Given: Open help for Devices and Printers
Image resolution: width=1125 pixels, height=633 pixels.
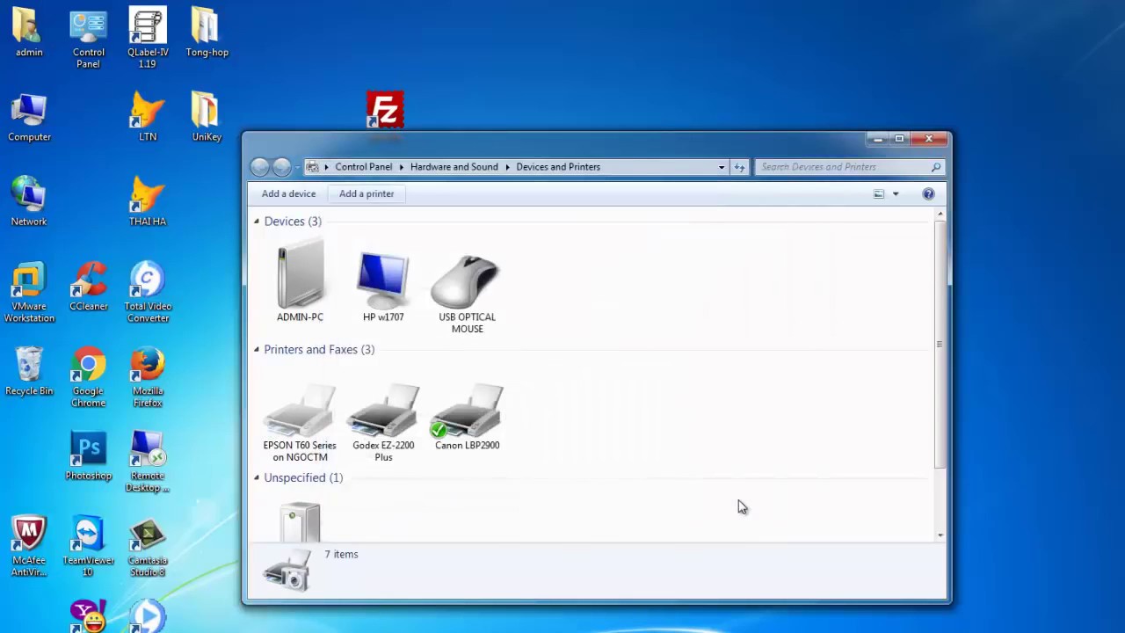Looking at the screenshot, I should 928,193.
